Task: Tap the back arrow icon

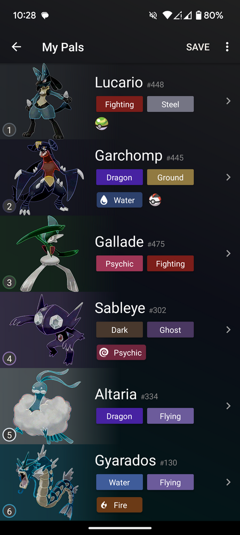Action: pyautogui.click(x=17, y=47)
